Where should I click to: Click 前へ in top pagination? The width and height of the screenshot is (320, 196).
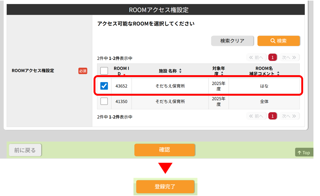click(256, 57)
